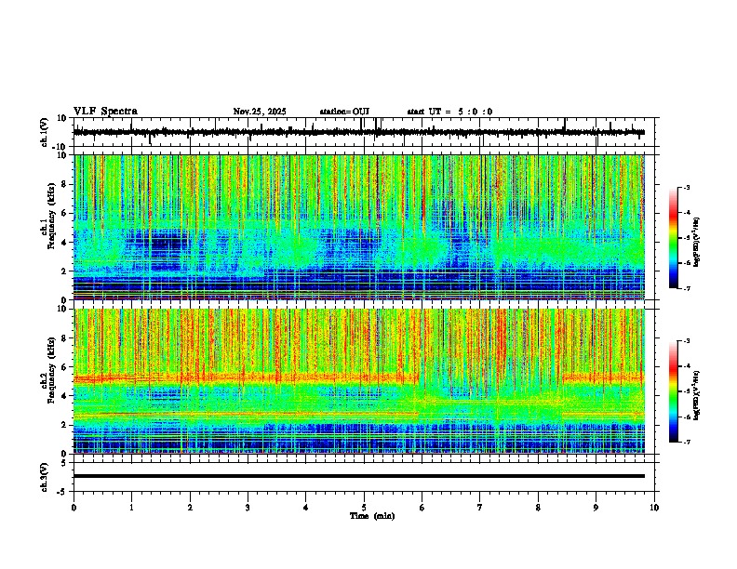Image resolution: width=737 pixels, height=569 pixels.
Task: Select the 'start UT = 5 : 0 : 0' text
Action: point(449,112)
